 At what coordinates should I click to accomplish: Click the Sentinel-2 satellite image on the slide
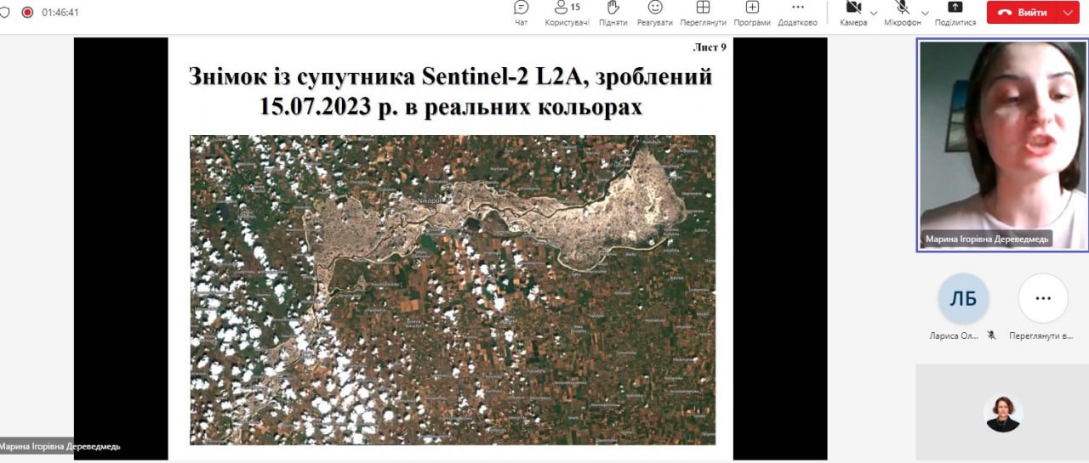[452, 289]
